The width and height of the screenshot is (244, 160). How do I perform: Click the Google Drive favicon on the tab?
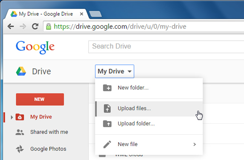click(x=14, y=14)
